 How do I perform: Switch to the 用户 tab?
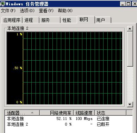pos(103,20)
